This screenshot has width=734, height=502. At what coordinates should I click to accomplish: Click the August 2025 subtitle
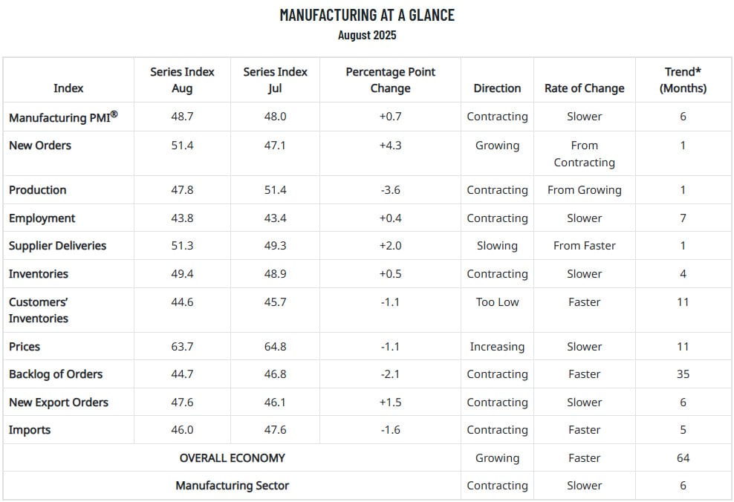coord(367,35)
